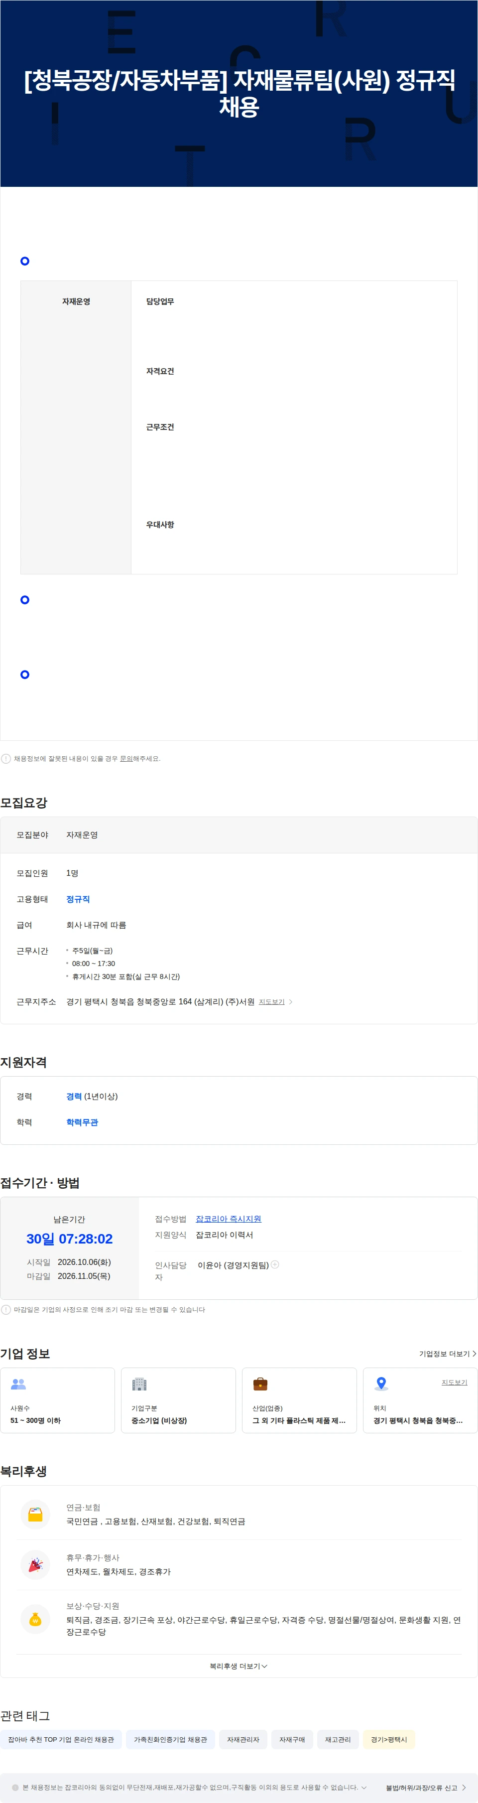Open 지도보기 link in the 위치 card
This screenshot has height=1803, width=478.
tap(454, 1383)
